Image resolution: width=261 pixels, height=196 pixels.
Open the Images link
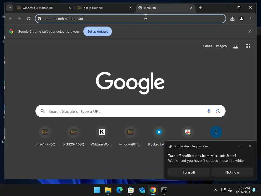point(221,46)
